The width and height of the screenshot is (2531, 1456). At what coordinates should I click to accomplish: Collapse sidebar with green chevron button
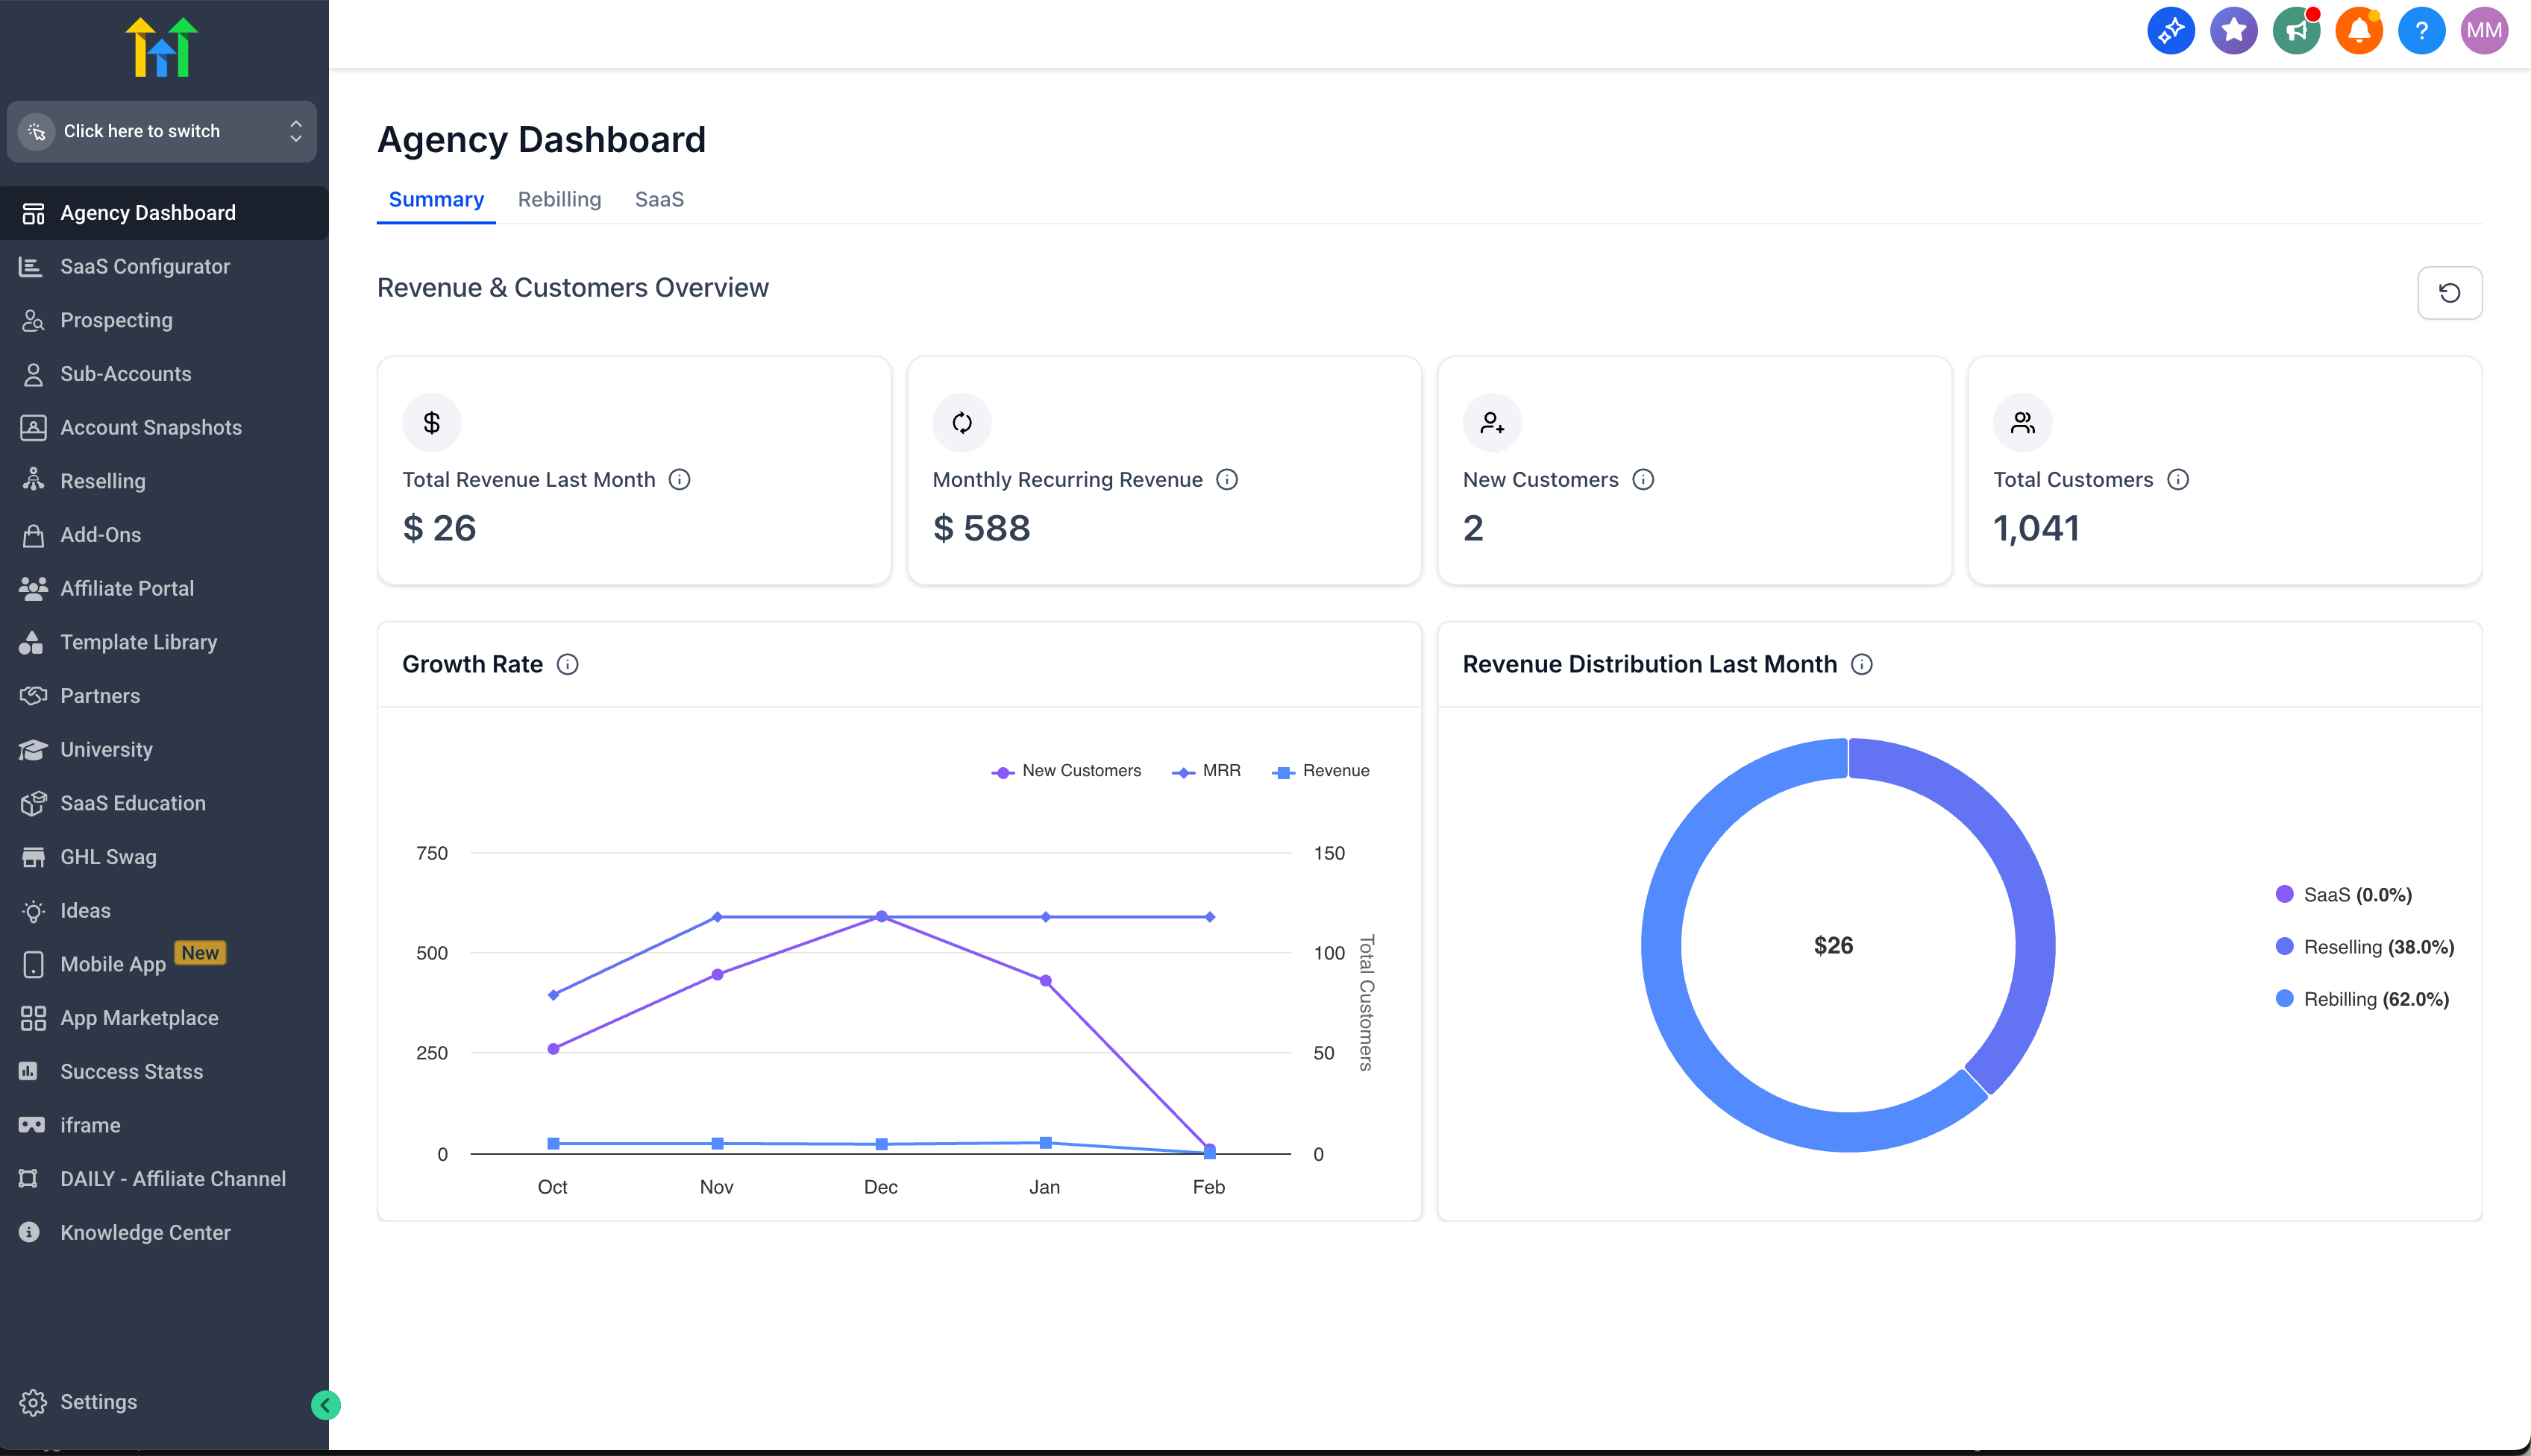pyautogui.click(x=325, y=1405)
